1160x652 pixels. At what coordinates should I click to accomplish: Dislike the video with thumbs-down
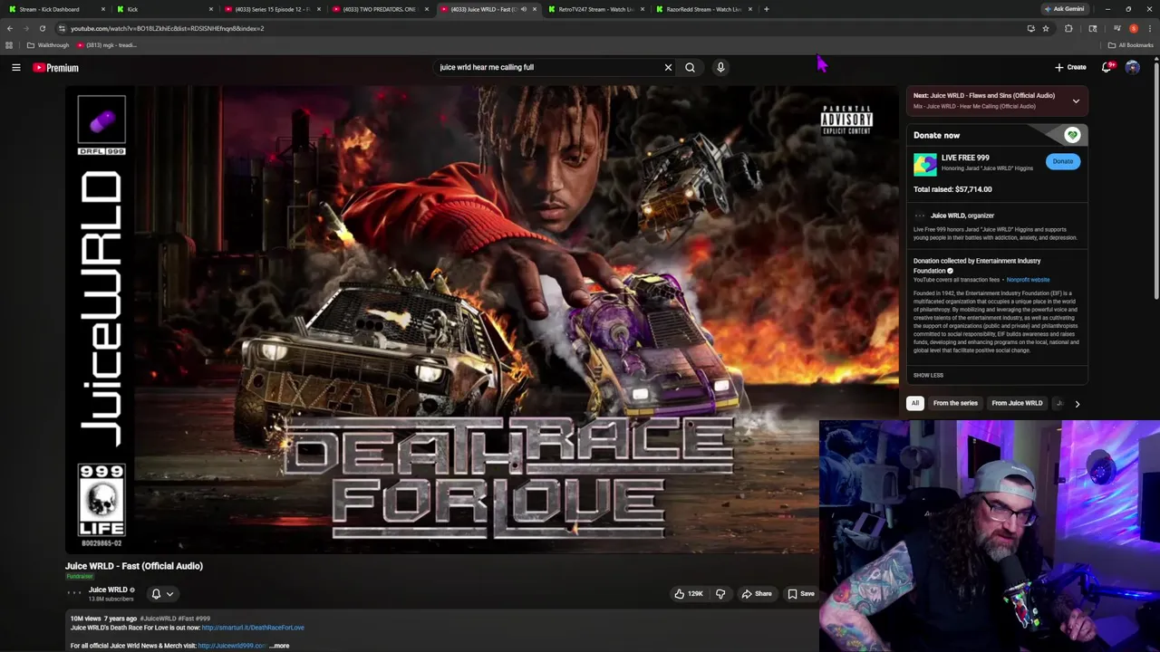[720, 594]
